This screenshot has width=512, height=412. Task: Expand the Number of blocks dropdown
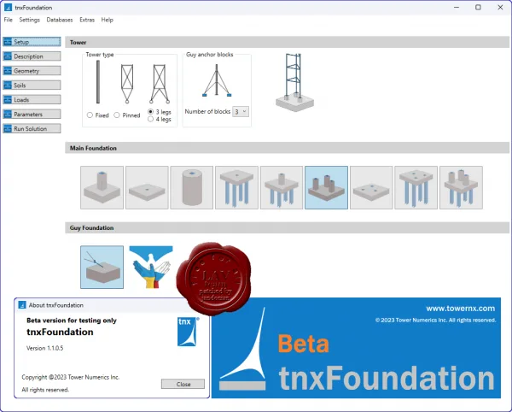pos(241,111)
